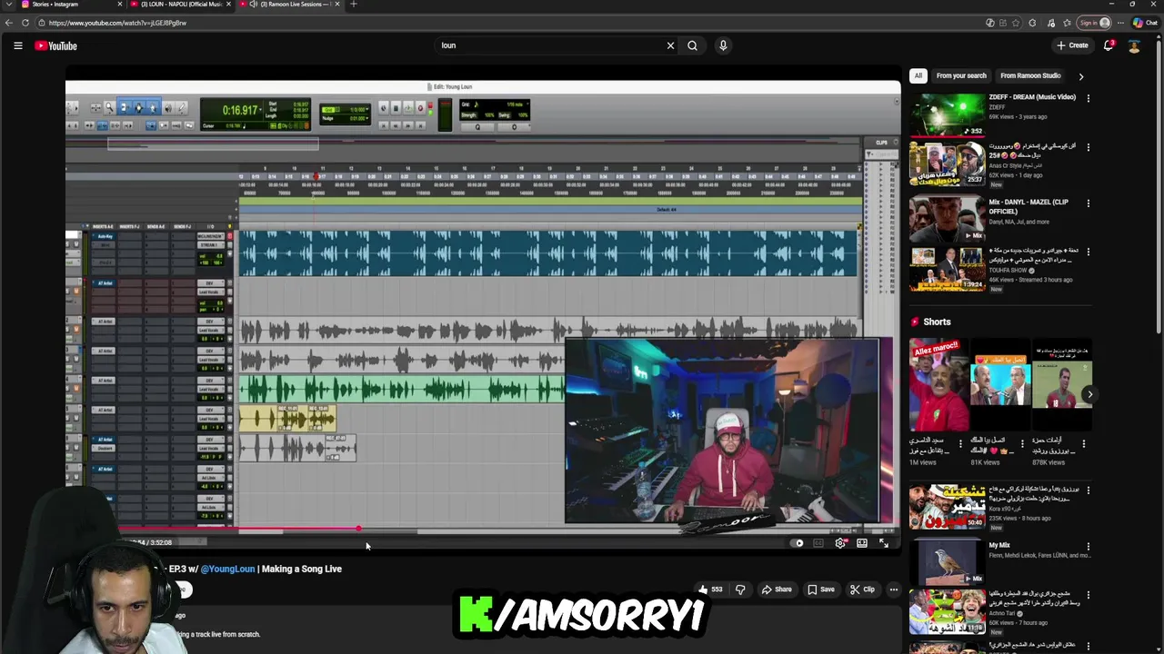The image size is (1164, 654).
Task: Toggle subtitles CC button in player
Action: click(818, 543)
